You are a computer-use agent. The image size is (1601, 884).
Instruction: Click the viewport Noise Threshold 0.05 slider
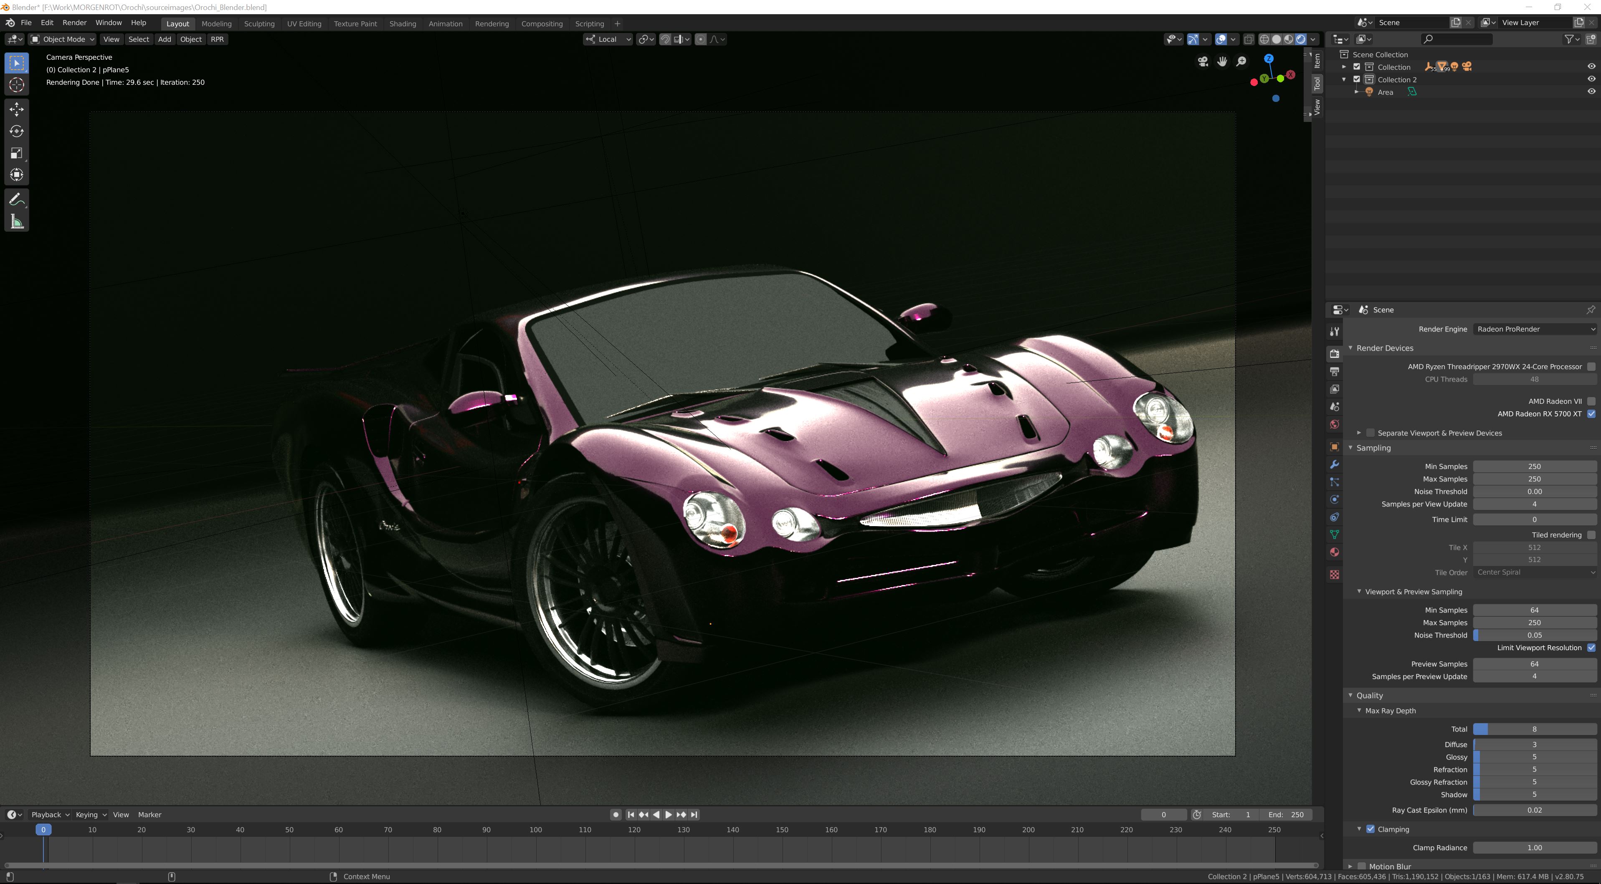point(1535,636)
